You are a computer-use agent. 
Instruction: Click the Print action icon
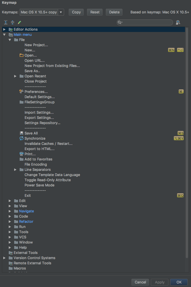[x=22, y=154]
